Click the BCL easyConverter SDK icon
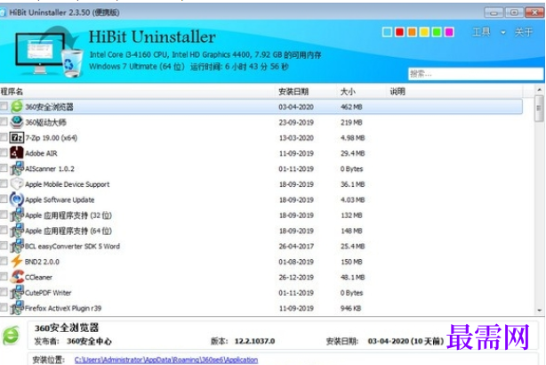This screenshot has height=365, width=546. coord(16,246)
